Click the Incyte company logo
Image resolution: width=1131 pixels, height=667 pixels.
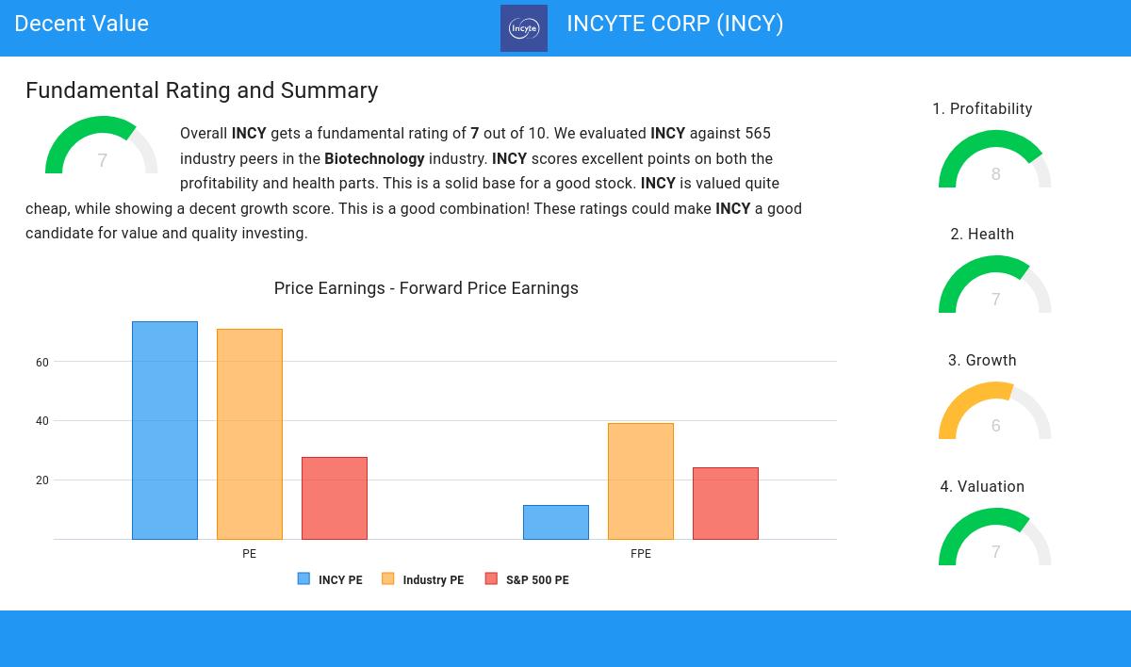tap(523, 28)
